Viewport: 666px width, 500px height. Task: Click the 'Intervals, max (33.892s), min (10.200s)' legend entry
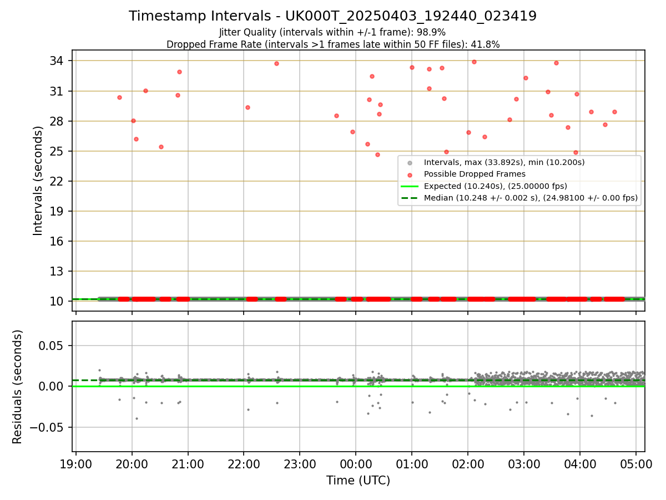(504, 162)
